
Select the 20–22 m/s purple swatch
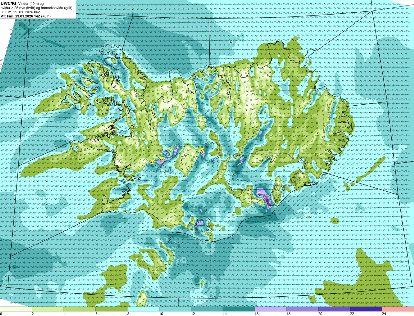pyautogui.click(x=334, y=309)
